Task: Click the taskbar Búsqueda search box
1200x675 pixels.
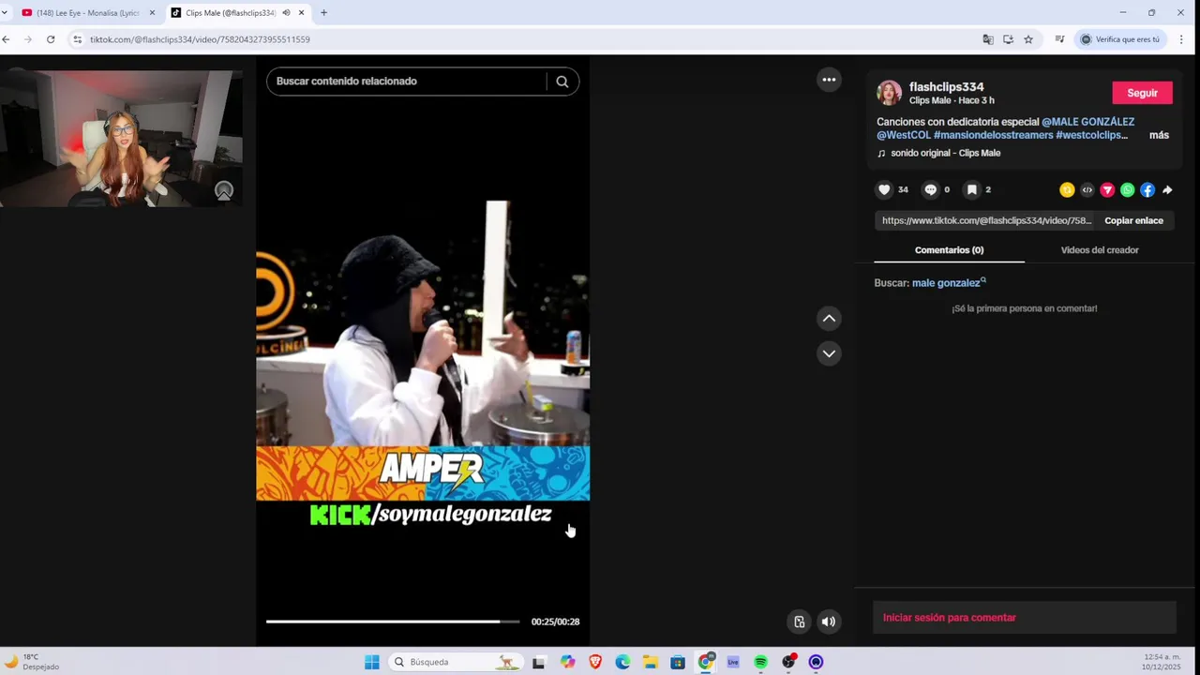Action: point(455,662)
